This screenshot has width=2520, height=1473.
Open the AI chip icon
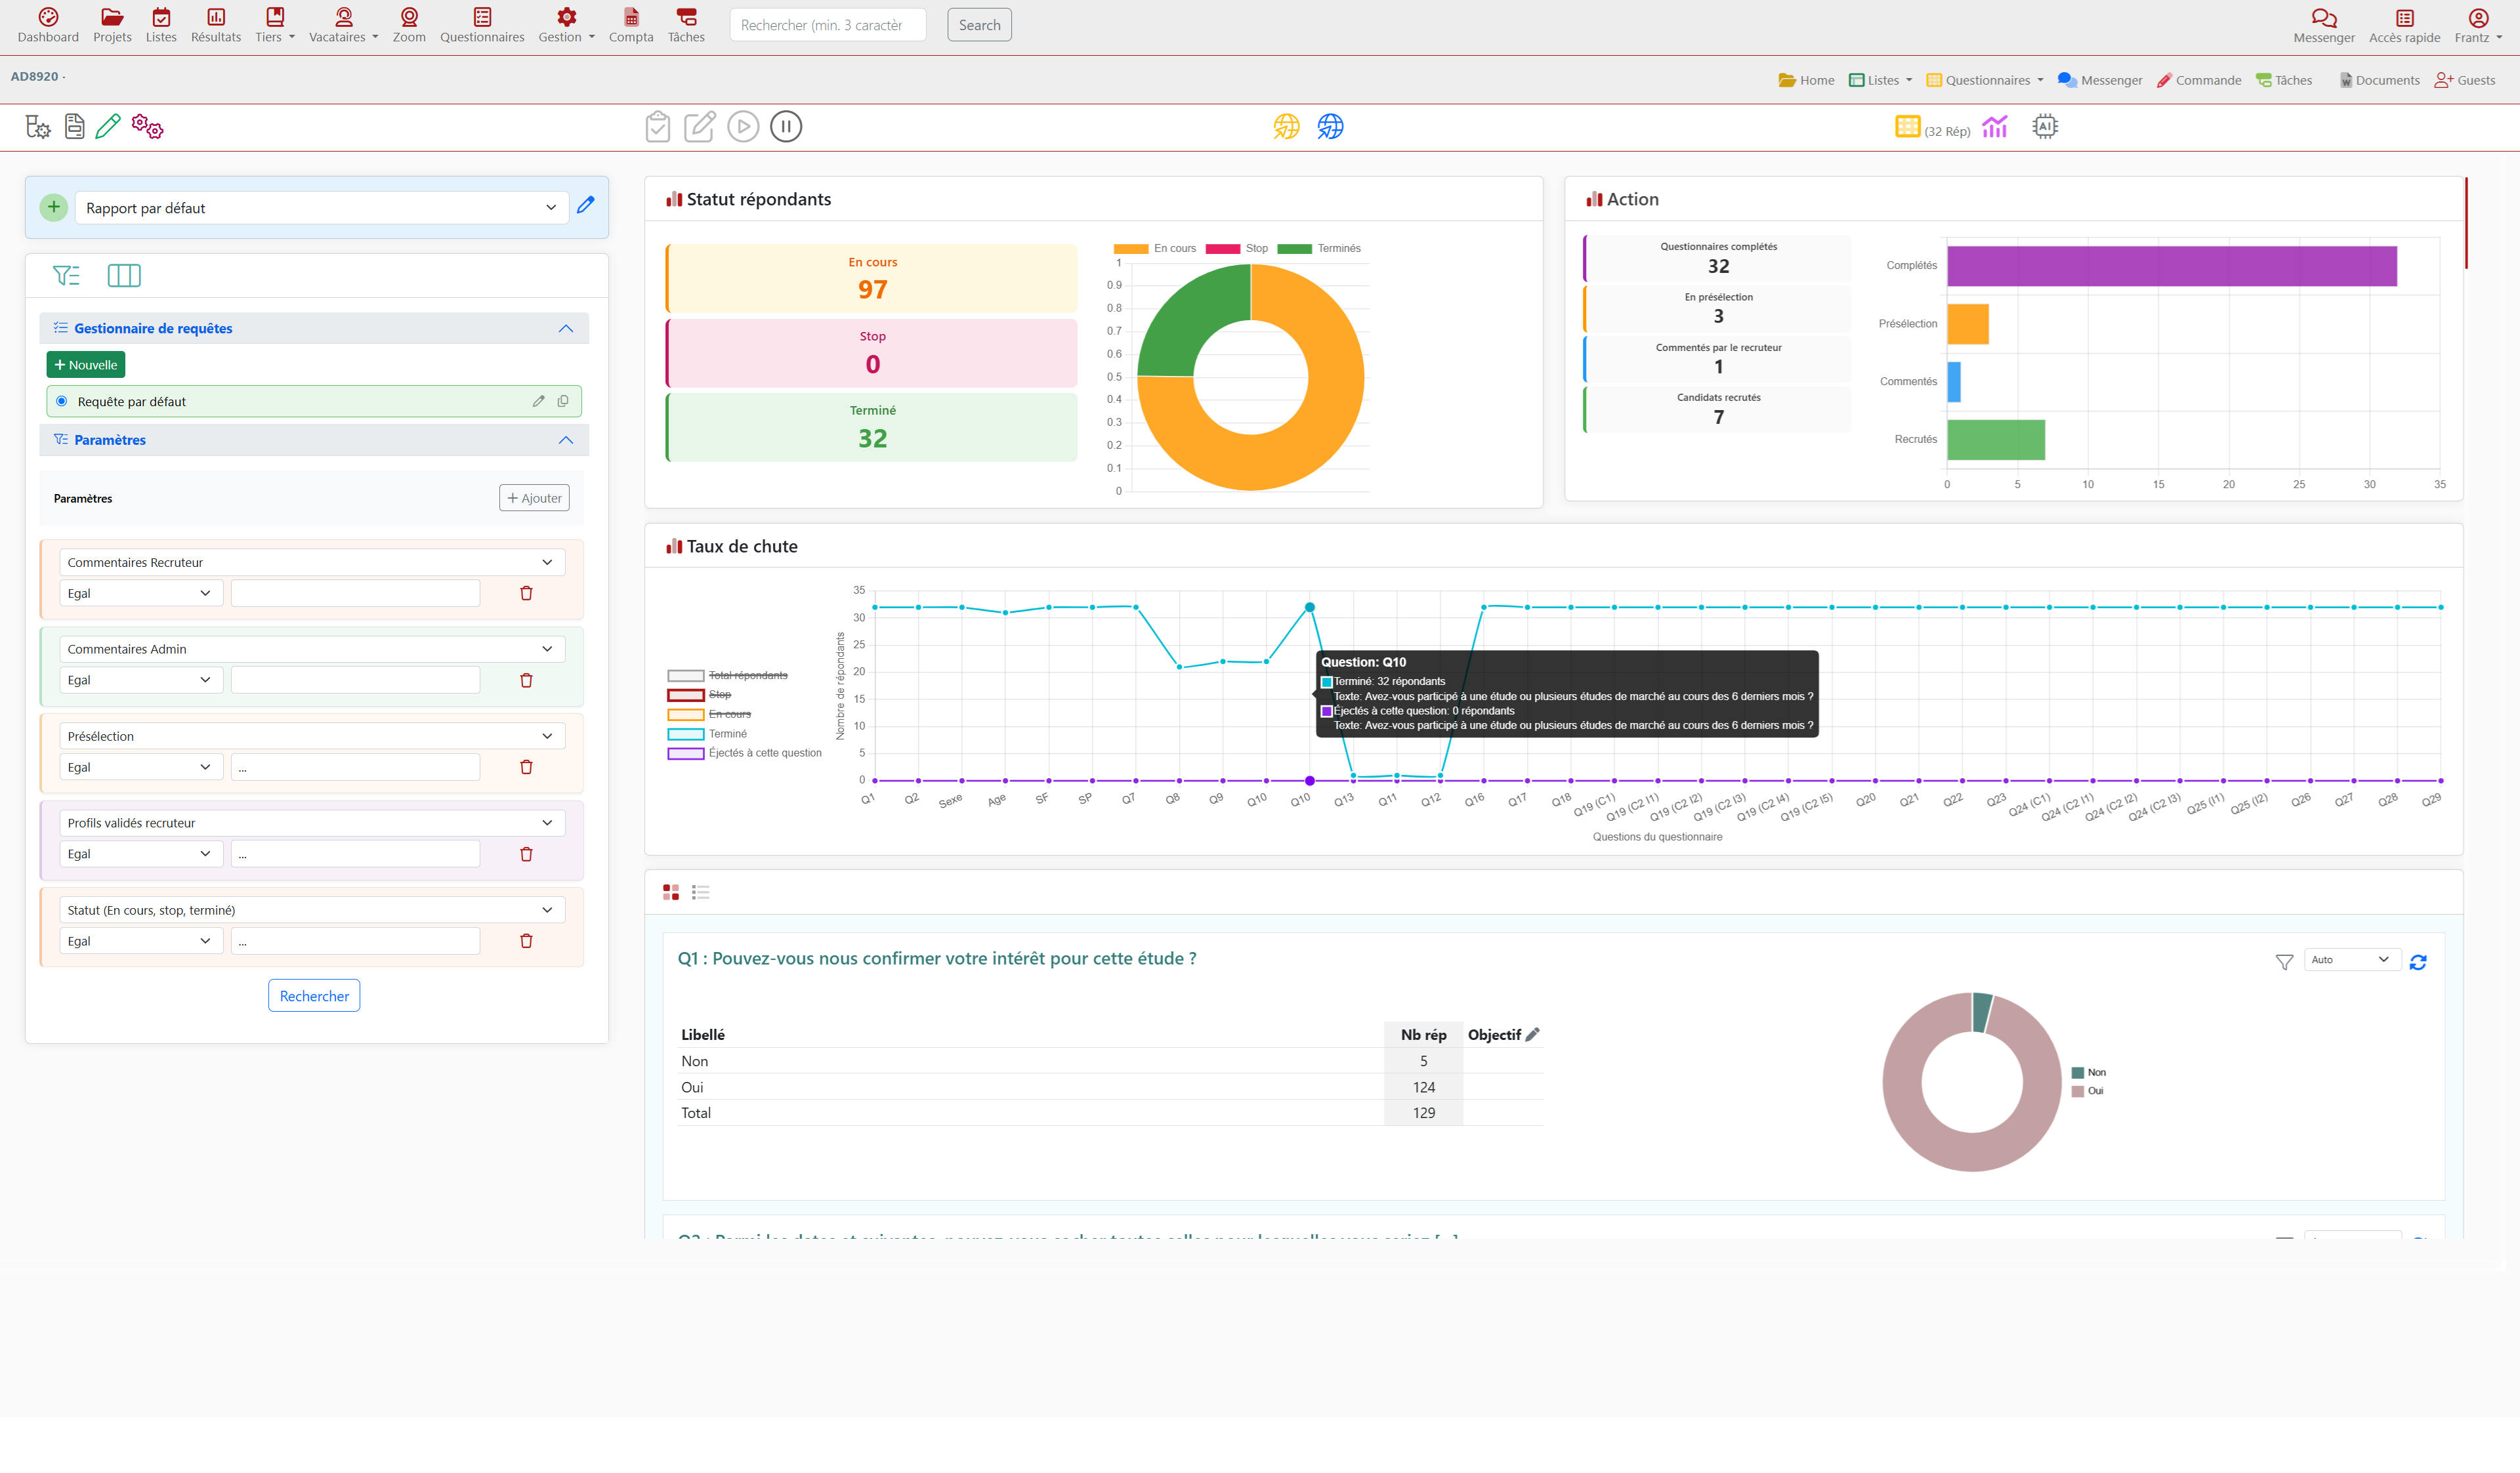coord(2045,127)
